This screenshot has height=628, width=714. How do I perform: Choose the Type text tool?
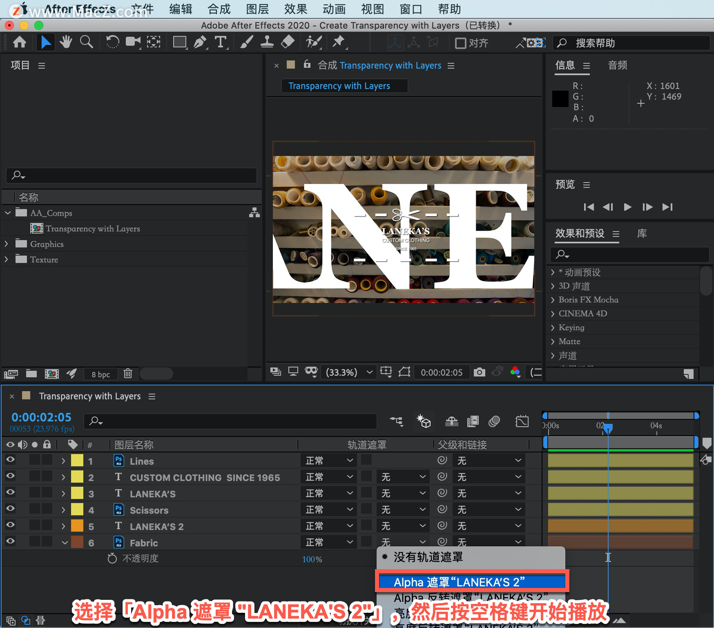(221, 42)
